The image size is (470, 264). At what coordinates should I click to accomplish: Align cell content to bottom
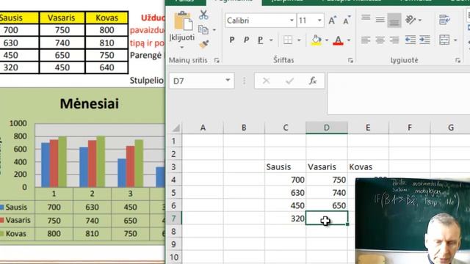[x=394, y=21]
